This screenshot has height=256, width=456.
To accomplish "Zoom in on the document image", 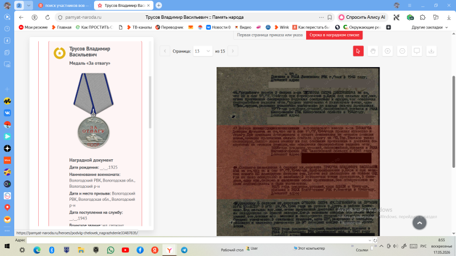I will pos(388,51).
